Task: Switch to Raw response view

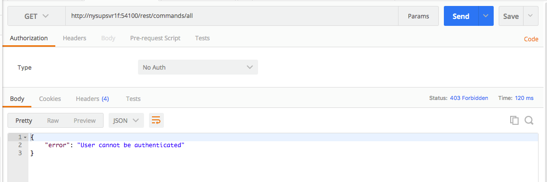Action: pyautogui.click(x=53, y=120)
